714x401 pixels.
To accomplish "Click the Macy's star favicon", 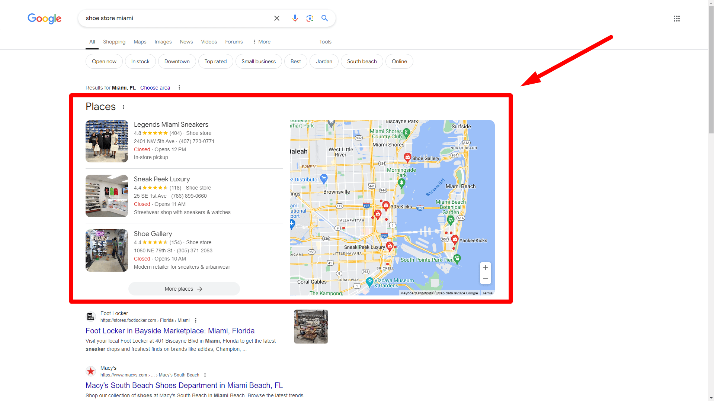I will pos(90,371).
